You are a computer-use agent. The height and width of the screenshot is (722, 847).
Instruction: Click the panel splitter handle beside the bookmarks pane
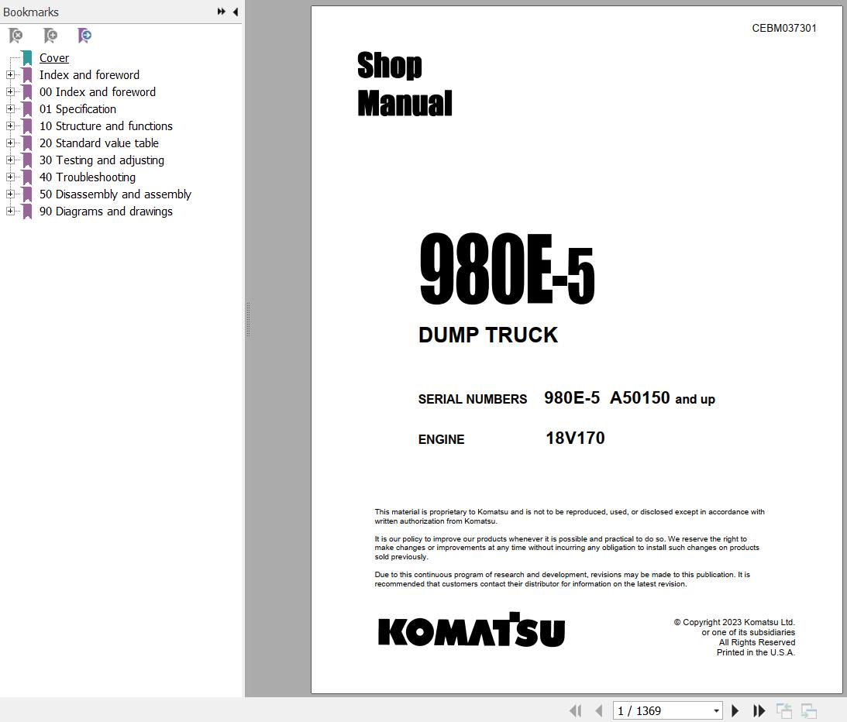[x=248, y=320]
